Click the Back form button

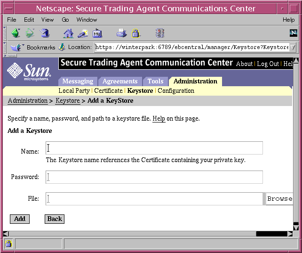click(x=55, y=219)
